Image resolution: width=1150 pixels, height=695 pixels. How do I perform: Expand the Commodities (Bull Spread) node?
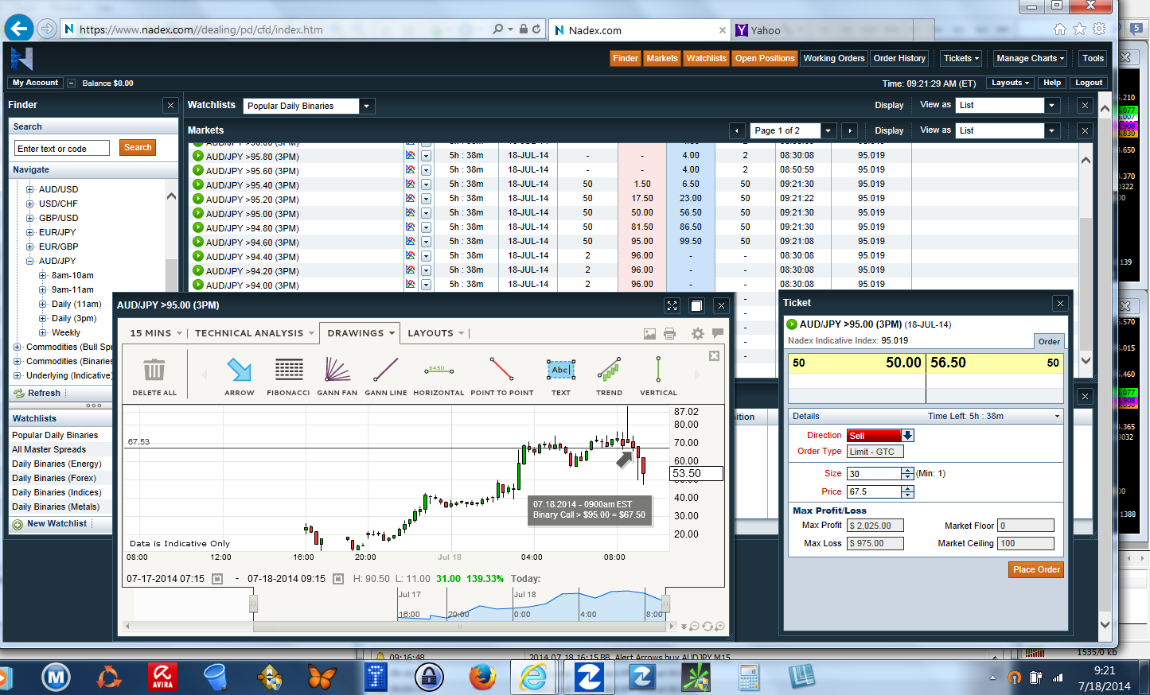point(18,347)
